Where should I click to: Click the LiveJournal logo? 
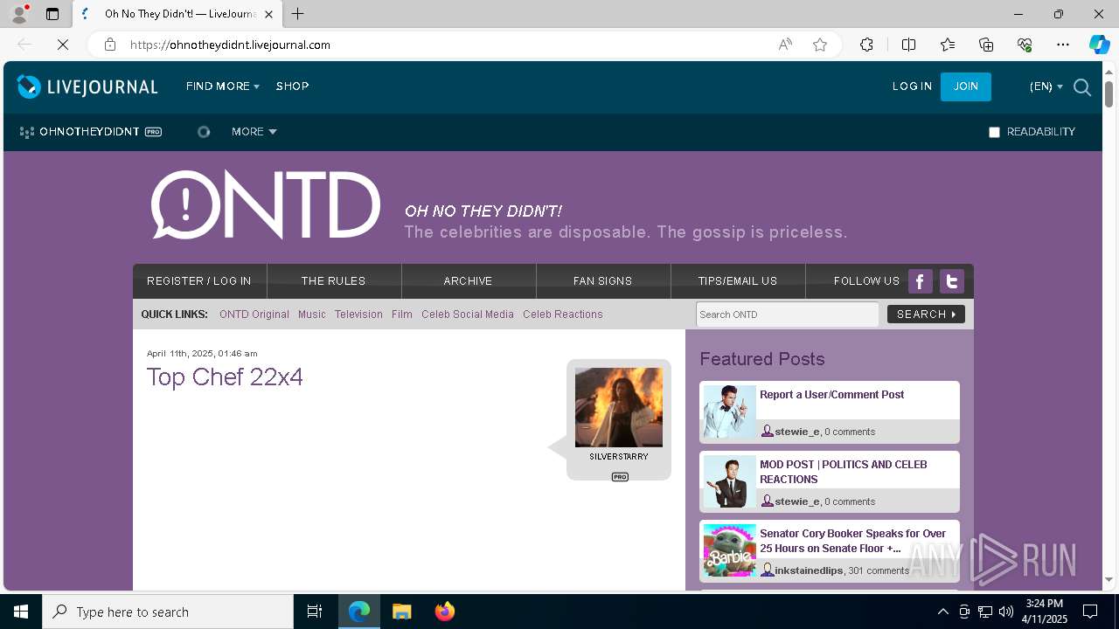pyautogui.click(x=87, y=86)
